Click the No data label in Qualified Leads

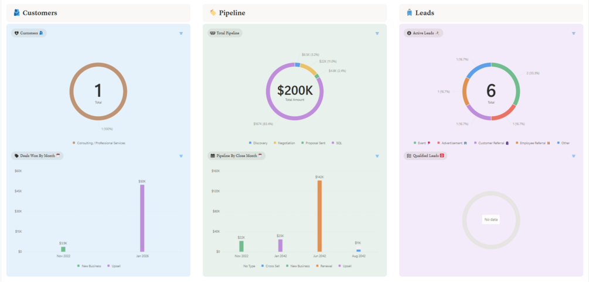click(x=491, y=220)
